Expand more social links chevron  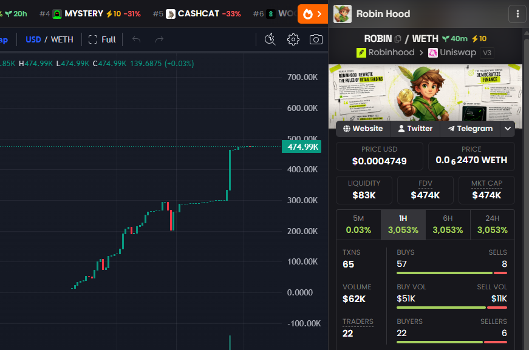[x=507, y=129]
